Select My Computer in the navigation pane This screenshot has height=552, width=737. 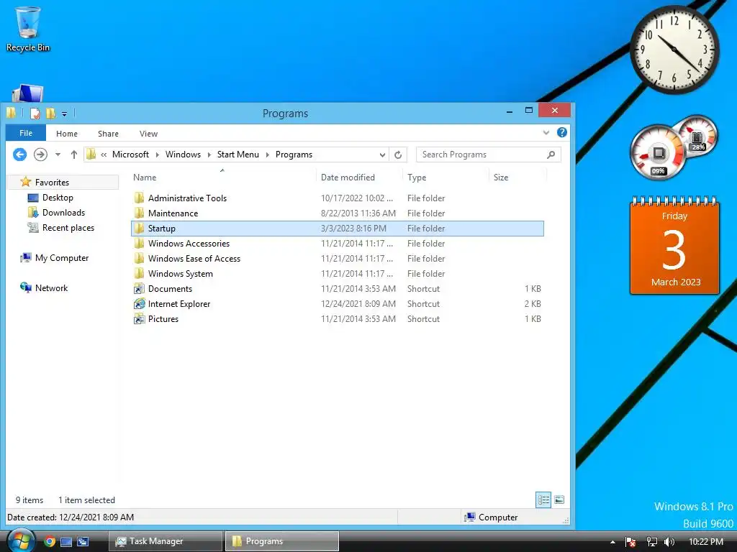pos(62,258)
